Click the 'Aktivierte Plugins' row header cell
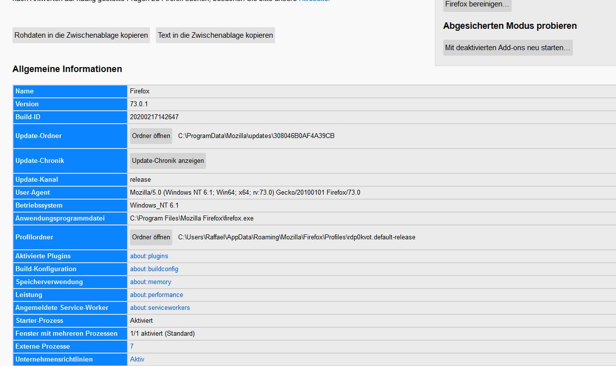 point(70,256)
